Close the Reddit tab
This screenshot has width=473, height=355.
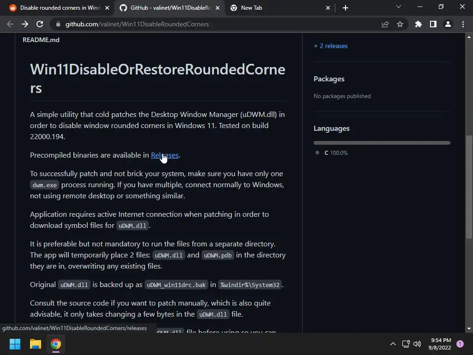[x=107, y=8]
